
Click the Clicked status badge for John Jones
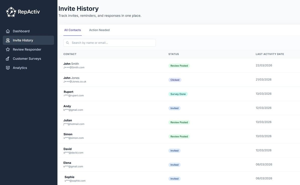pyautogui.click(x=174, y=79)
